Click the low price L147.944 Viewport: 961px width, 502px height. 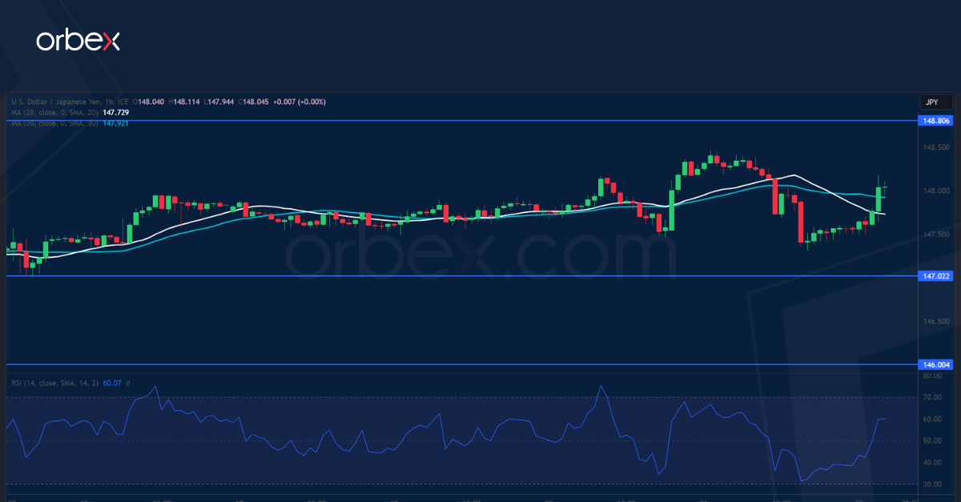(219, 102)
